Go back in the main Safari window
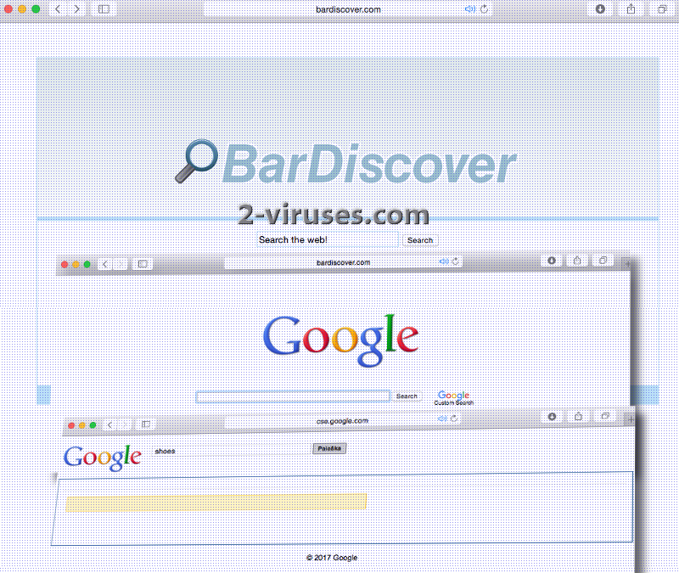 tap(58, 9)
